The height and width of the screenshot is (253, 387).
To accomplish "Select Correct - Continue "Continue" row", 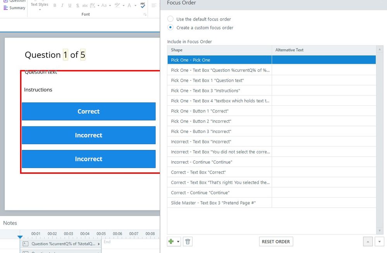I will (x=272, y=193).
